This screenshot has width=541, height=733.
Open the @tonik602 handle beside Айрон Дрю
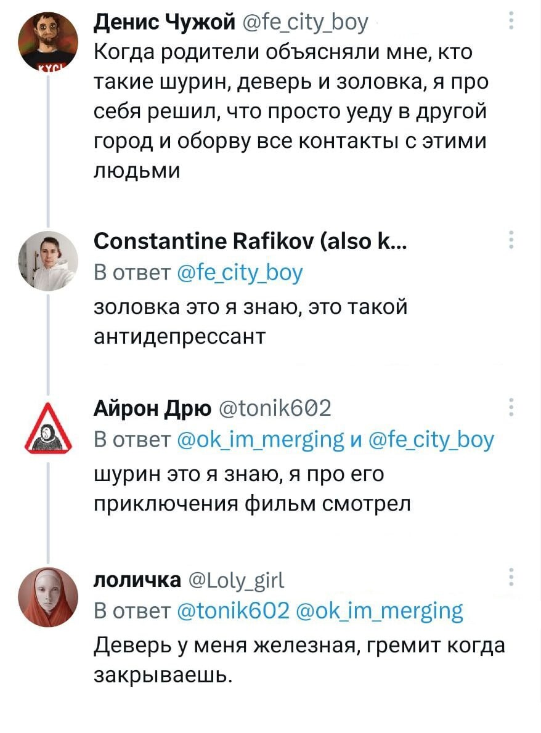276,408
